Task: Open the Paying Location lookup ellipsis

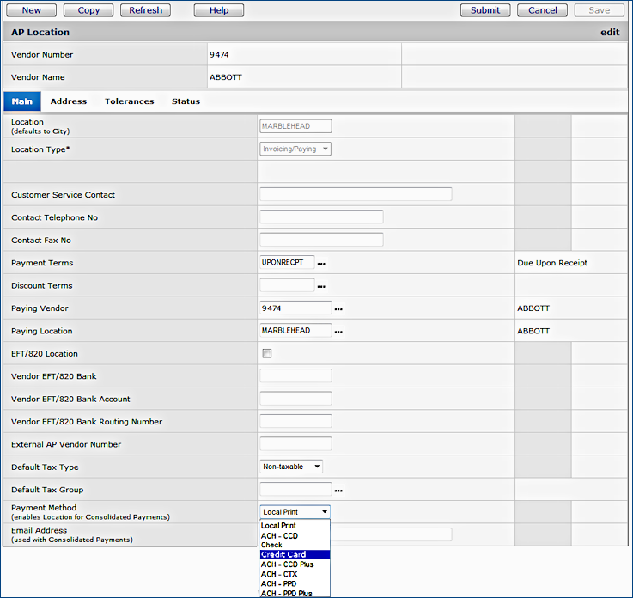Action: [x=338, y=332]
